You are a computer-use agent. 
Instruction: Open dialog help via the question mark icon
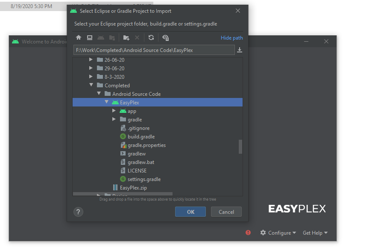point(78,212)
